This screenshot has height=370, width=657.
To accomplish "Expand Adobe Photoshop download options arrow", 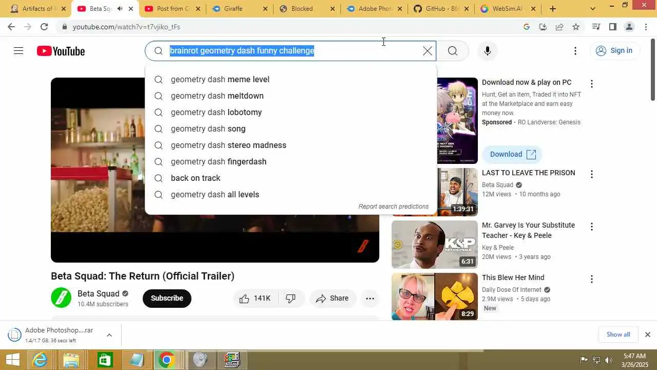I will (x=109, y=335).
